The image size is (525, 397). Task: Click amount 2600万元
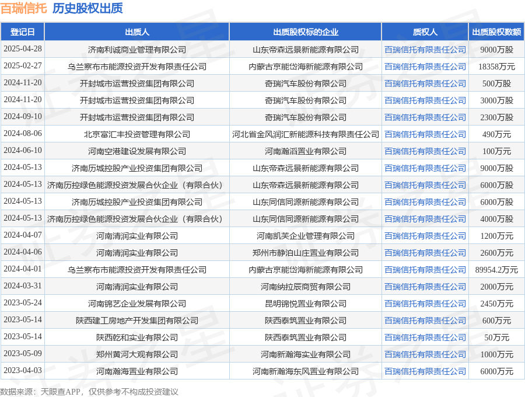tap(496, 253)
